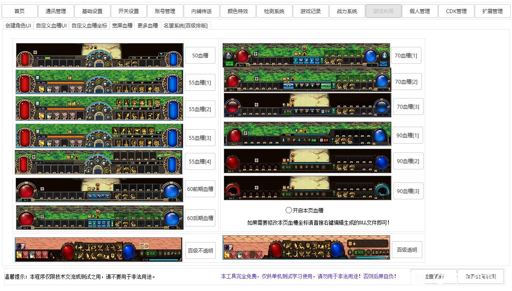Click 百级不透明 button
Viewport: 512px width, 291px height.
pos(201,250)
